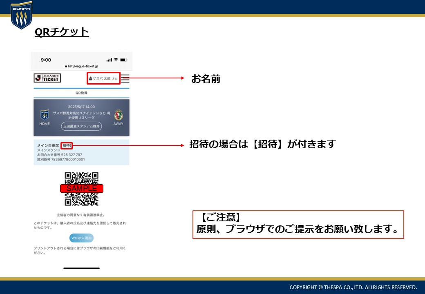Click the AWAY team crest
The width and height of the screenshot is (425, 294).
119,115
